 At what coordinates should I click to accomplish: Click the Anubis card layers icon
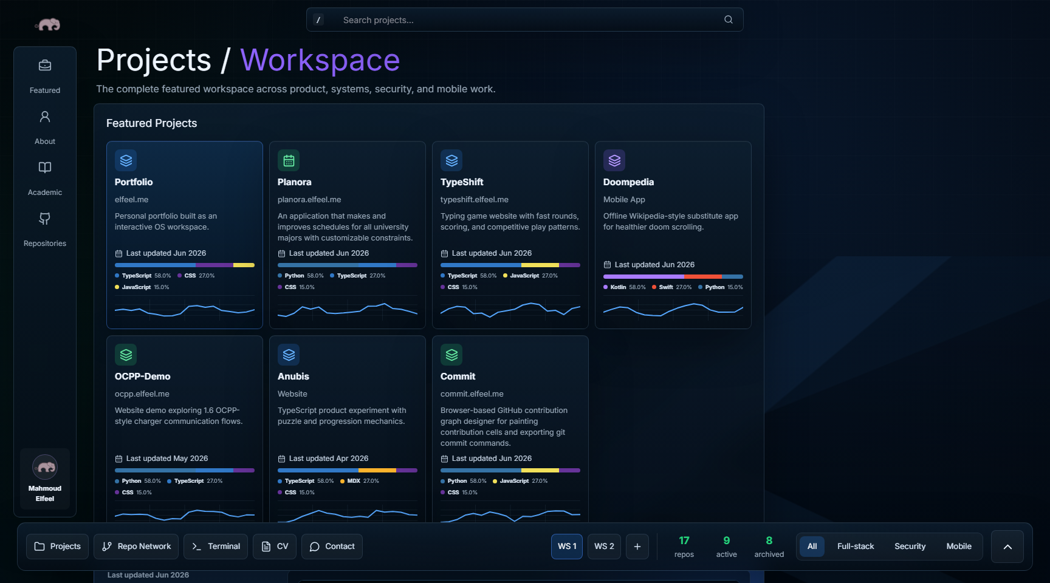(x=289, y=355)
